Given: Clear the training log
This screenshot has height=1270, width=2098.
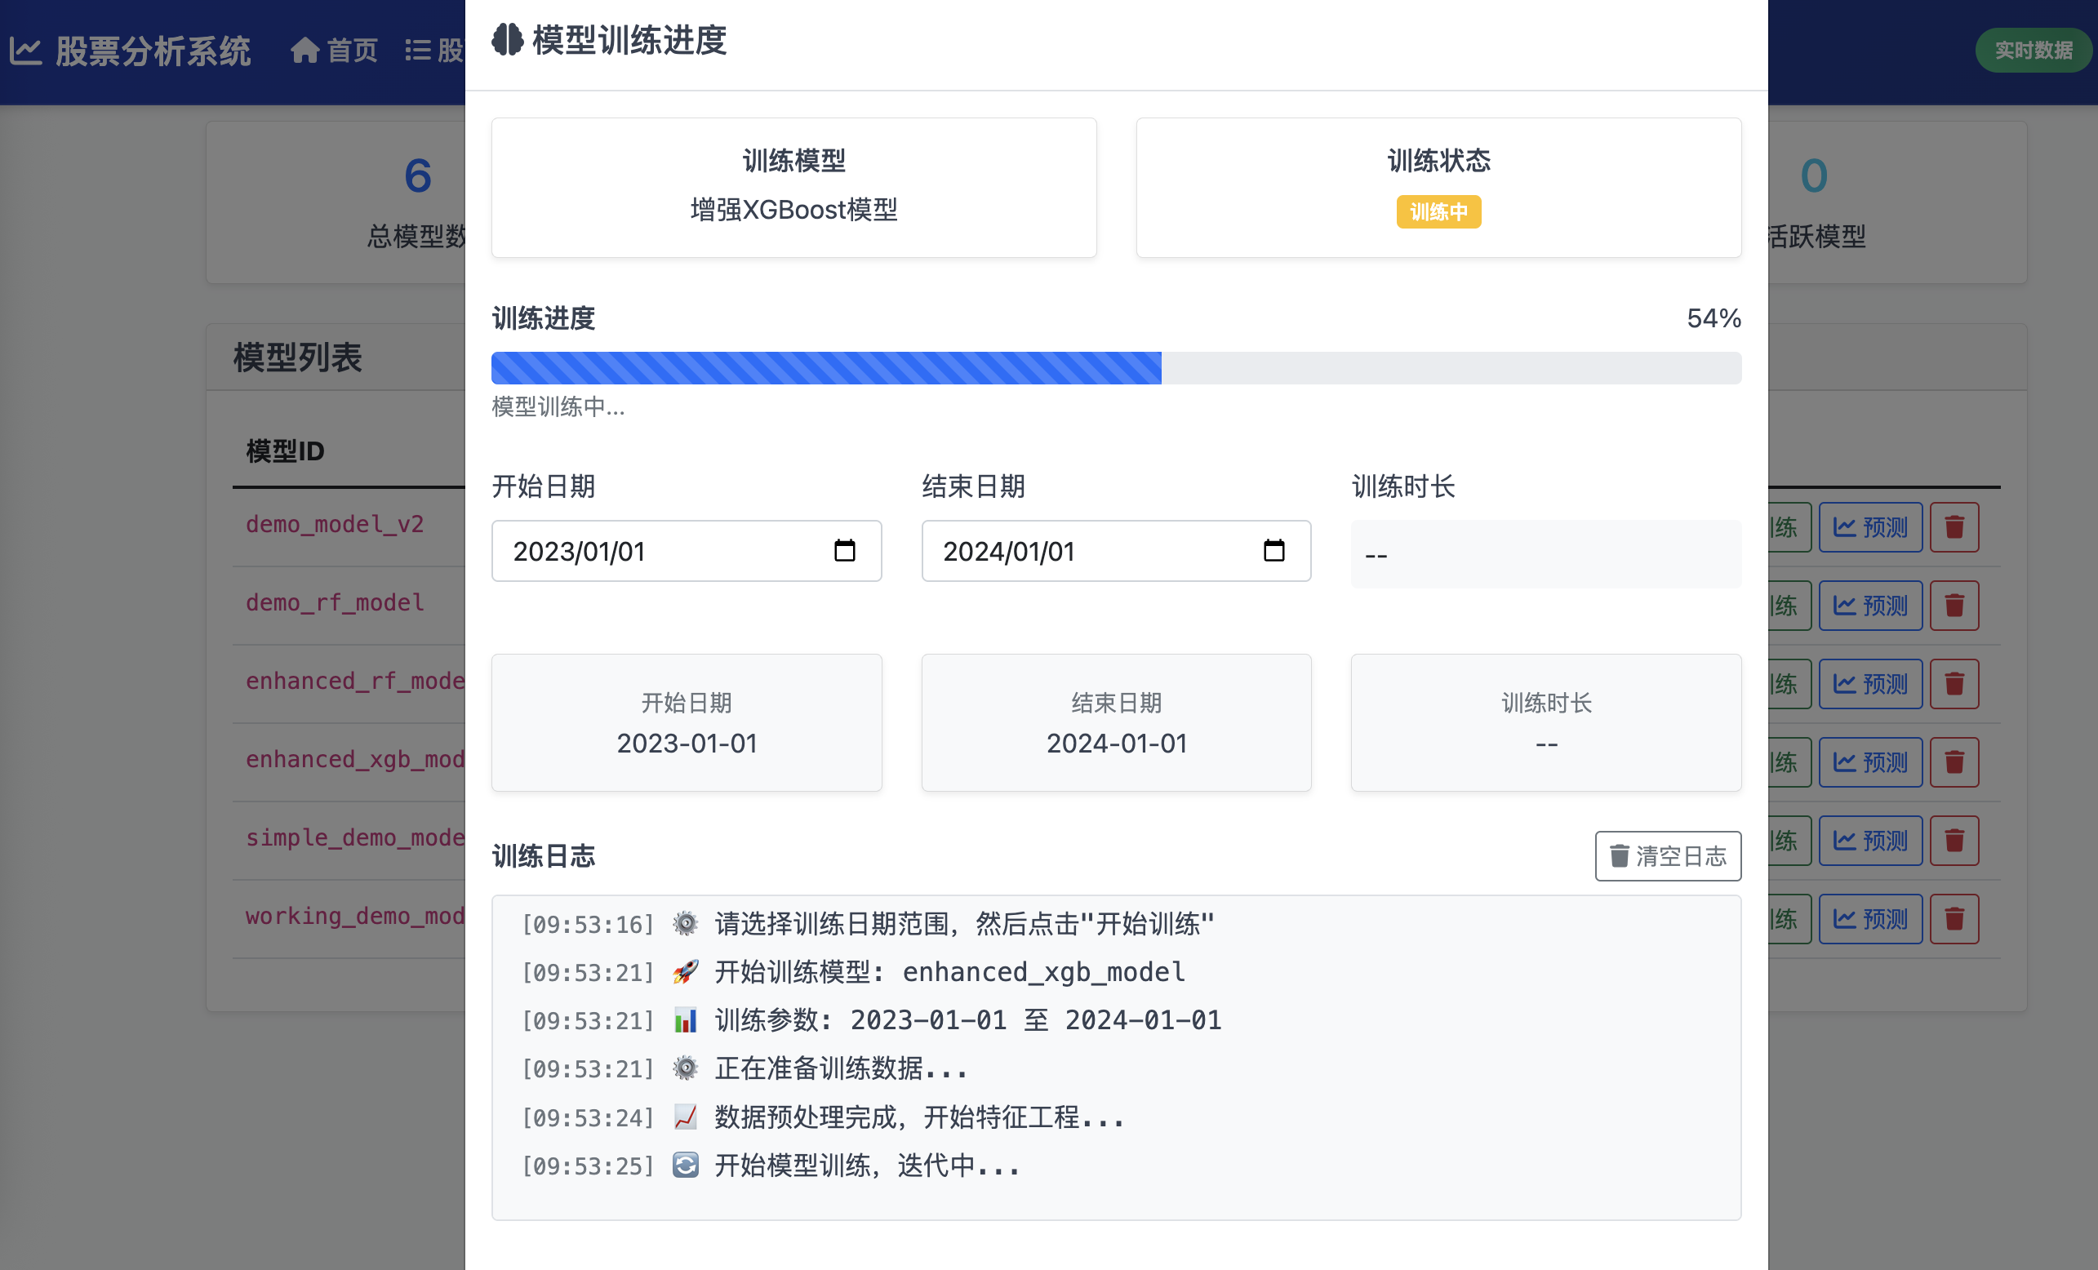Looking at the screenshot, I should point(1667,855).
